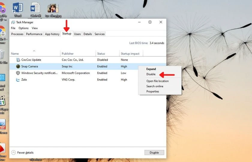Switch to the Users tab
Screen dimensions: 252x162
pyautogui.click(x=77, y=34)
